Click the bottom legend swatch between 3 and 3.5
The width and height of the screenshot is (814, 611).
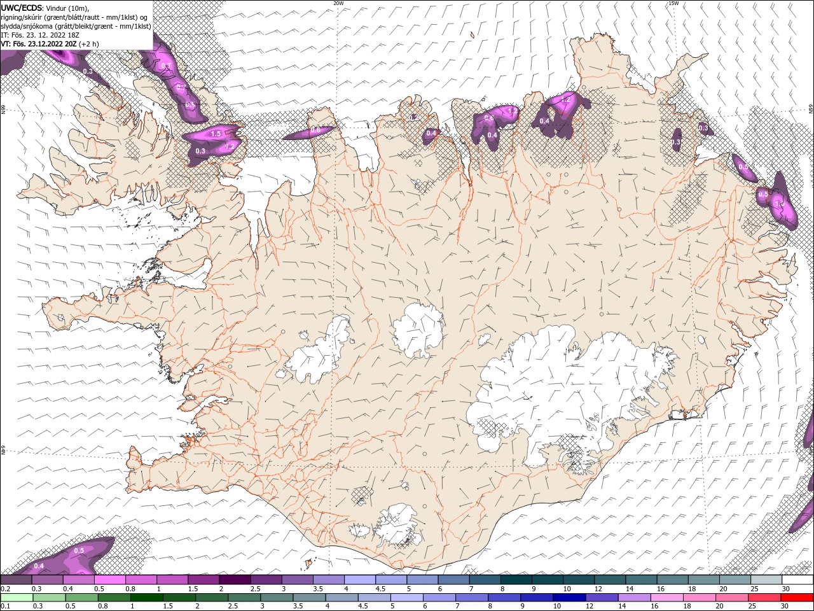277,598
